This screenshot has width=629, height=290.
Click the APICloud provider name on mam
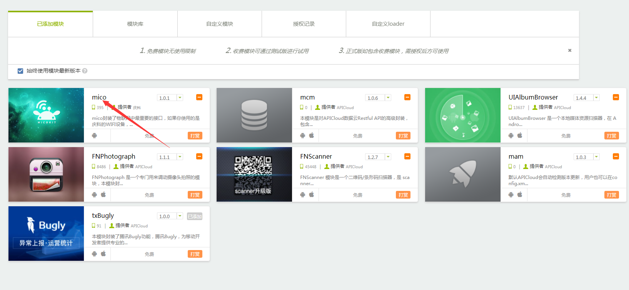coord(553,167)
